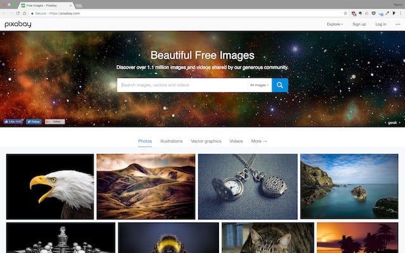This screenshot has height=253, width=405.
Task: Bookmark this page with the star icon
Action: [x=346, y=13]
